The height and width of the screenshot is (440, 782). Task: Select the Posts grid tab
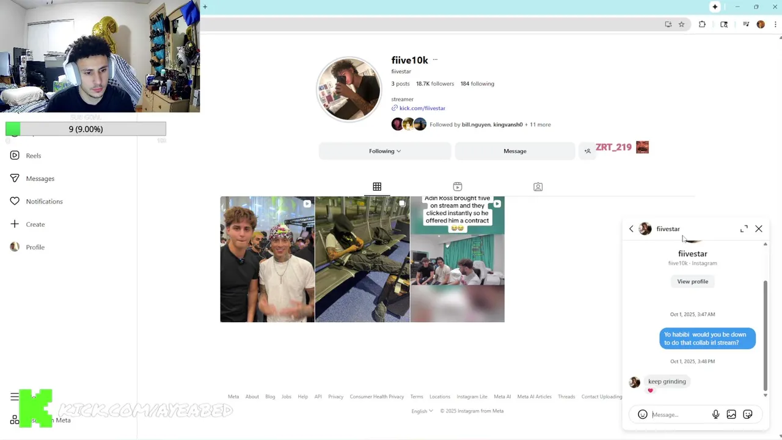click(377, 186)
